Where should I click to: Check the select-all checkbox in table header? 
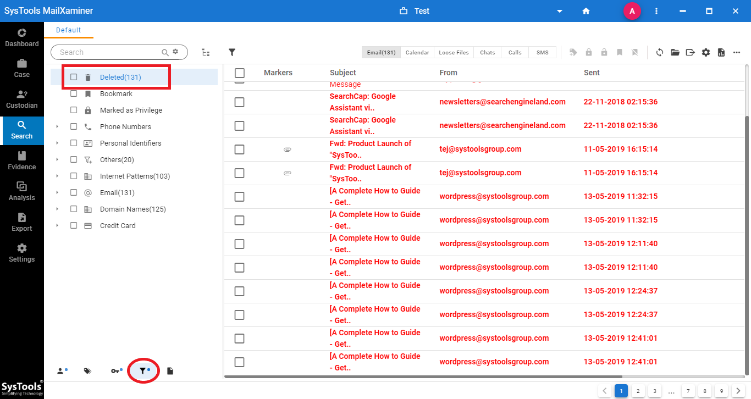point(239,73)
